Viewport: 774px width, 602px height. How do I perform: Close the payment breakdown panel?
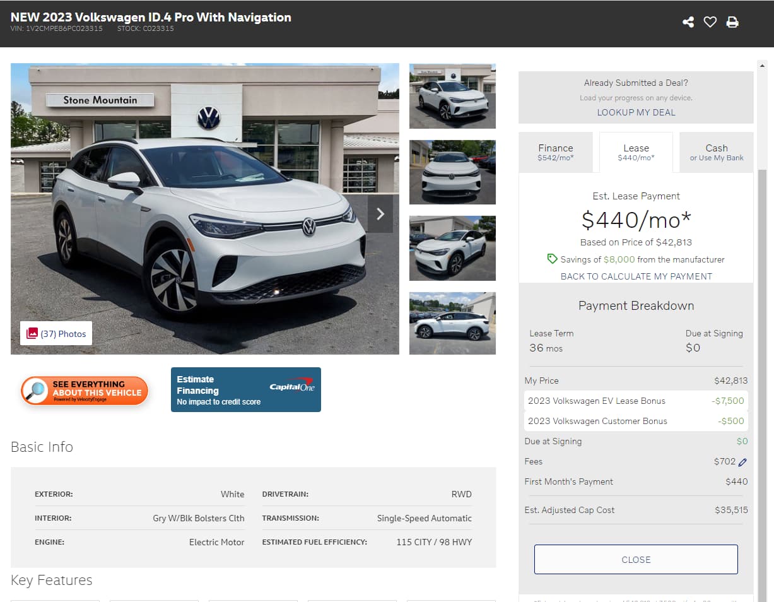coord(636,560)
